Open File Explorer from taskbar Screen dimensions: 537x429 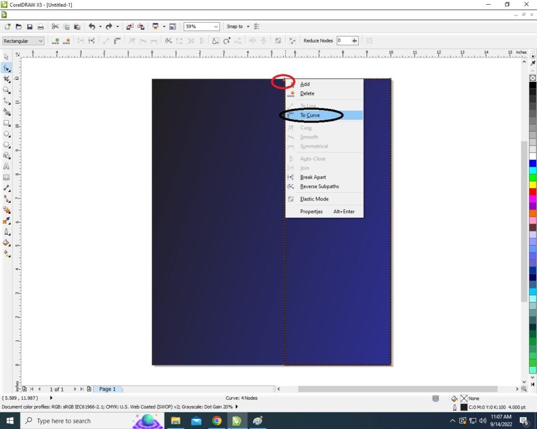176,421
